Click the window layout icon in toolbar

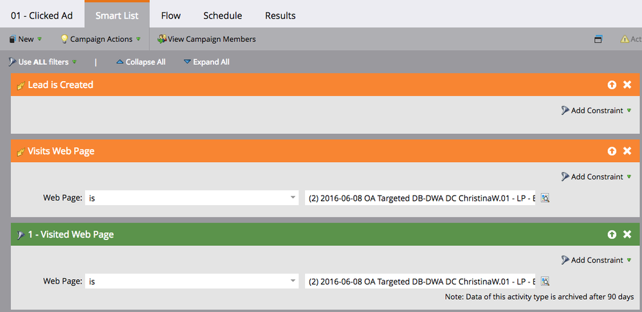[598, 39]
